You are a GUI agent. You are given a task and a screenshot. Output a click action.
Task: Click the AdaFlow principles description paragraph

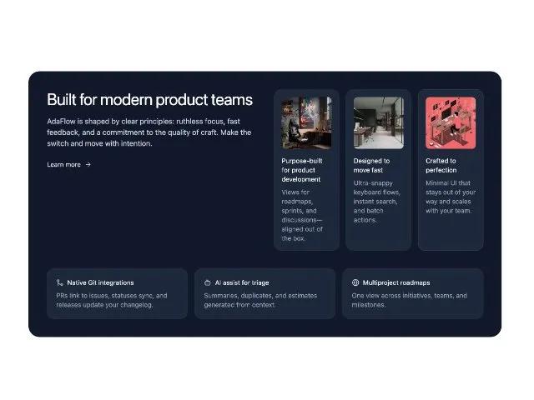click(149, 132)
